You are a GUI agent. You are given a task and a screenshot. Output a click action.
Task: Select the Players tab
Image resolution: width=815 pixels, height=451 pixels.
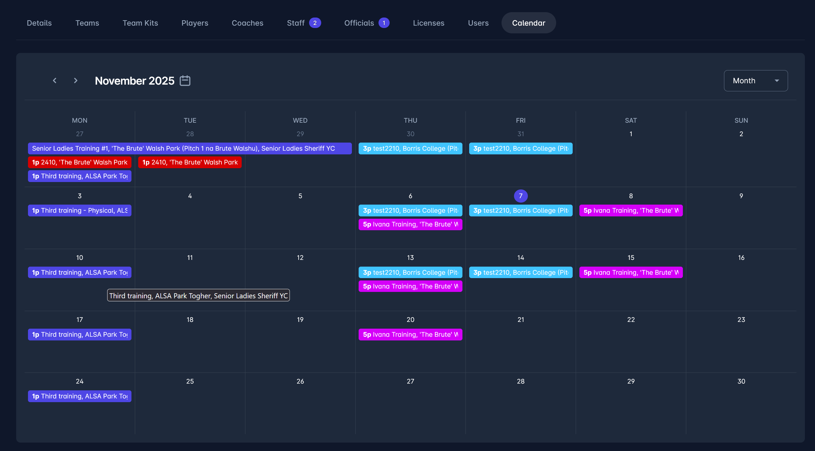click(x=194, y=23)
